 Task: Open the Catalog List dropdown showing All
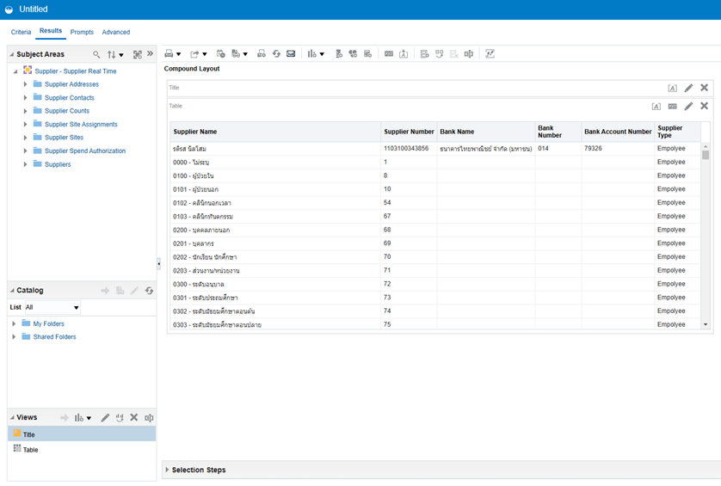pos(52,307)
